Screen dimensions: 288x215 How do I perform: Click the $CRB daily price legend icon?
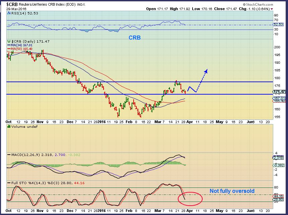point(9,41)
